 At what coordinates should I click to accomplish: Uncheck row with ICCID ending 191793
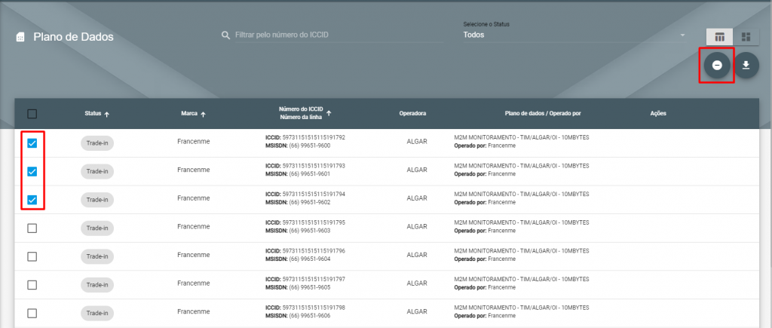click(x=32, y=171)
